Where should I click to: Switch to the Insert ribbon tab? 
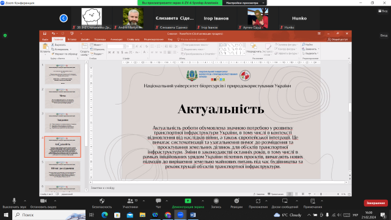point(72,39)
